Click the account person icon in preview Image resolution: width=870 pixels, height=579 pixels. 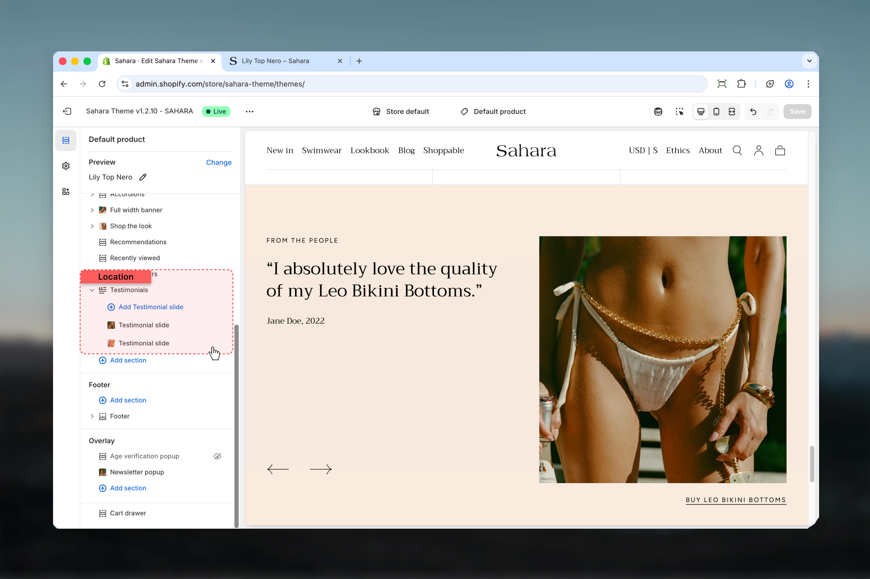point(758,150)
